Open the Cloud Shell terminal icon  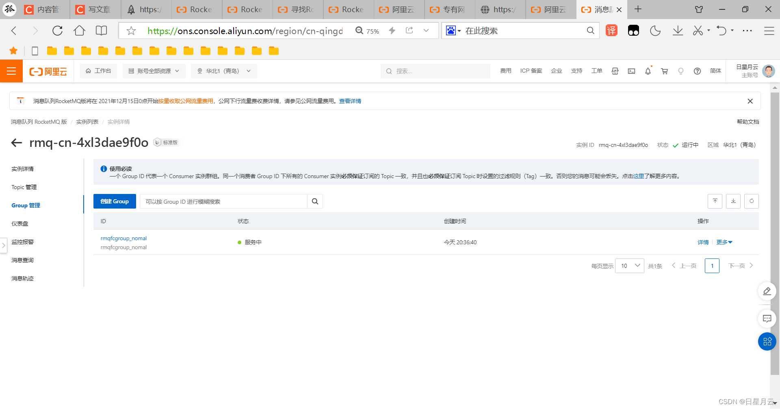point(631,71)
